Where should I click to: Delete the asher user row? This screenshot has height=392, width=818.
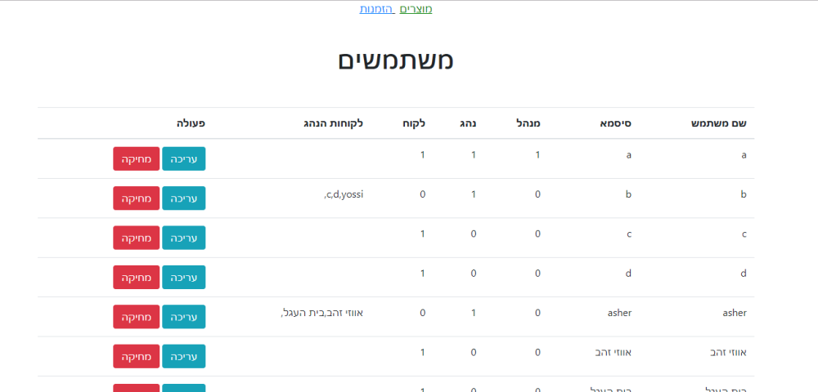click(136, 317)
